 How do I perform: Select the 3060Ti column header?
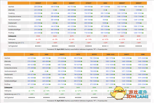(x=62, y=54)
